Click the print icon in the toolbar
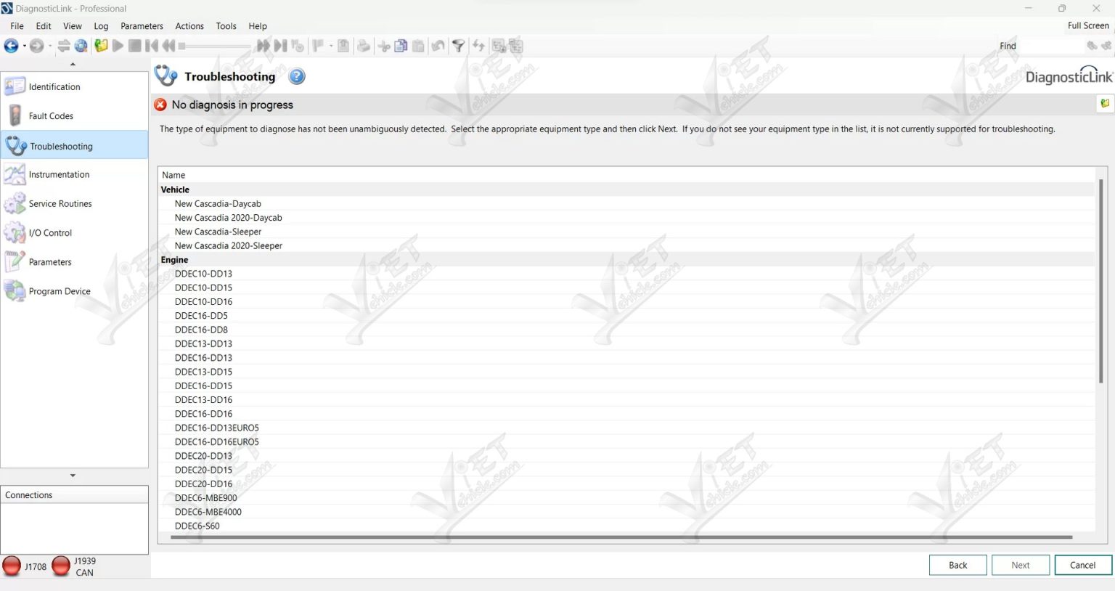 point(363,46)
